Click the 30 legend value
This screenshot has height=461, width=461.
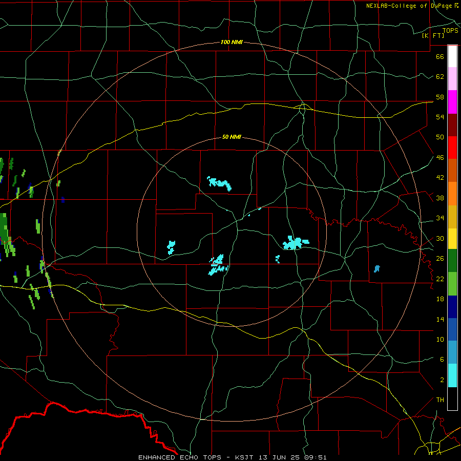click(x=440, y=238)
